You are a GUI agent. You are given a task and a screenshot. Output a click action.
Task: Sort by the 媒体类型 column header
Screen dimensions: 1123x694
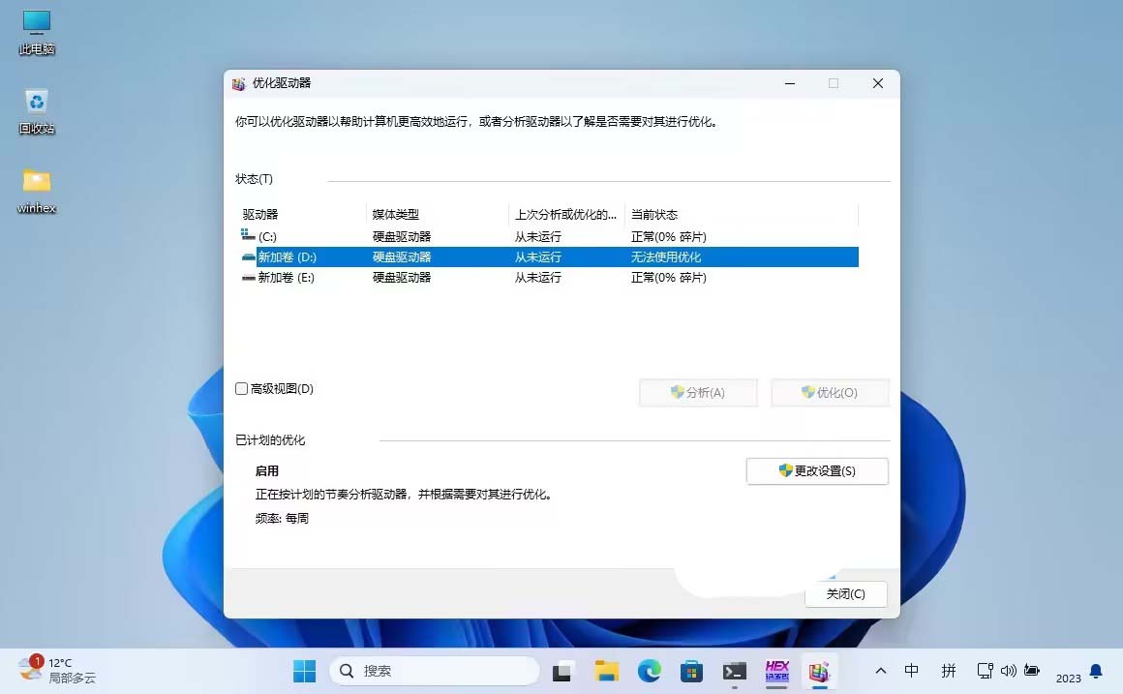point(438,214)
